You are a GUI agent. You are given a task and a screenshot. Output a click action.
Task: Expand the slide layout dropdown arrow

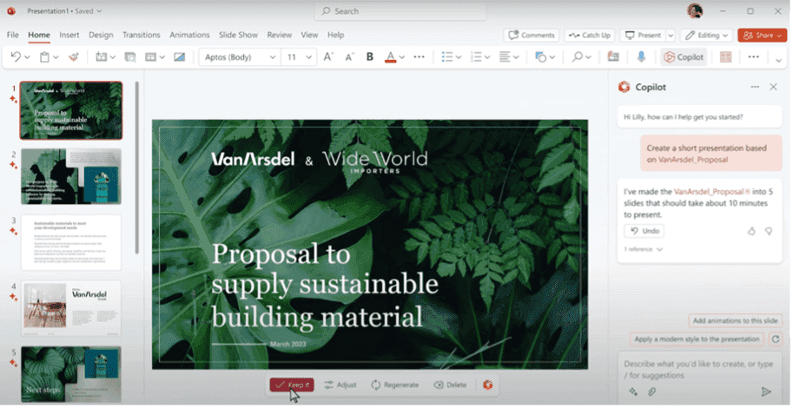[162, 57]
